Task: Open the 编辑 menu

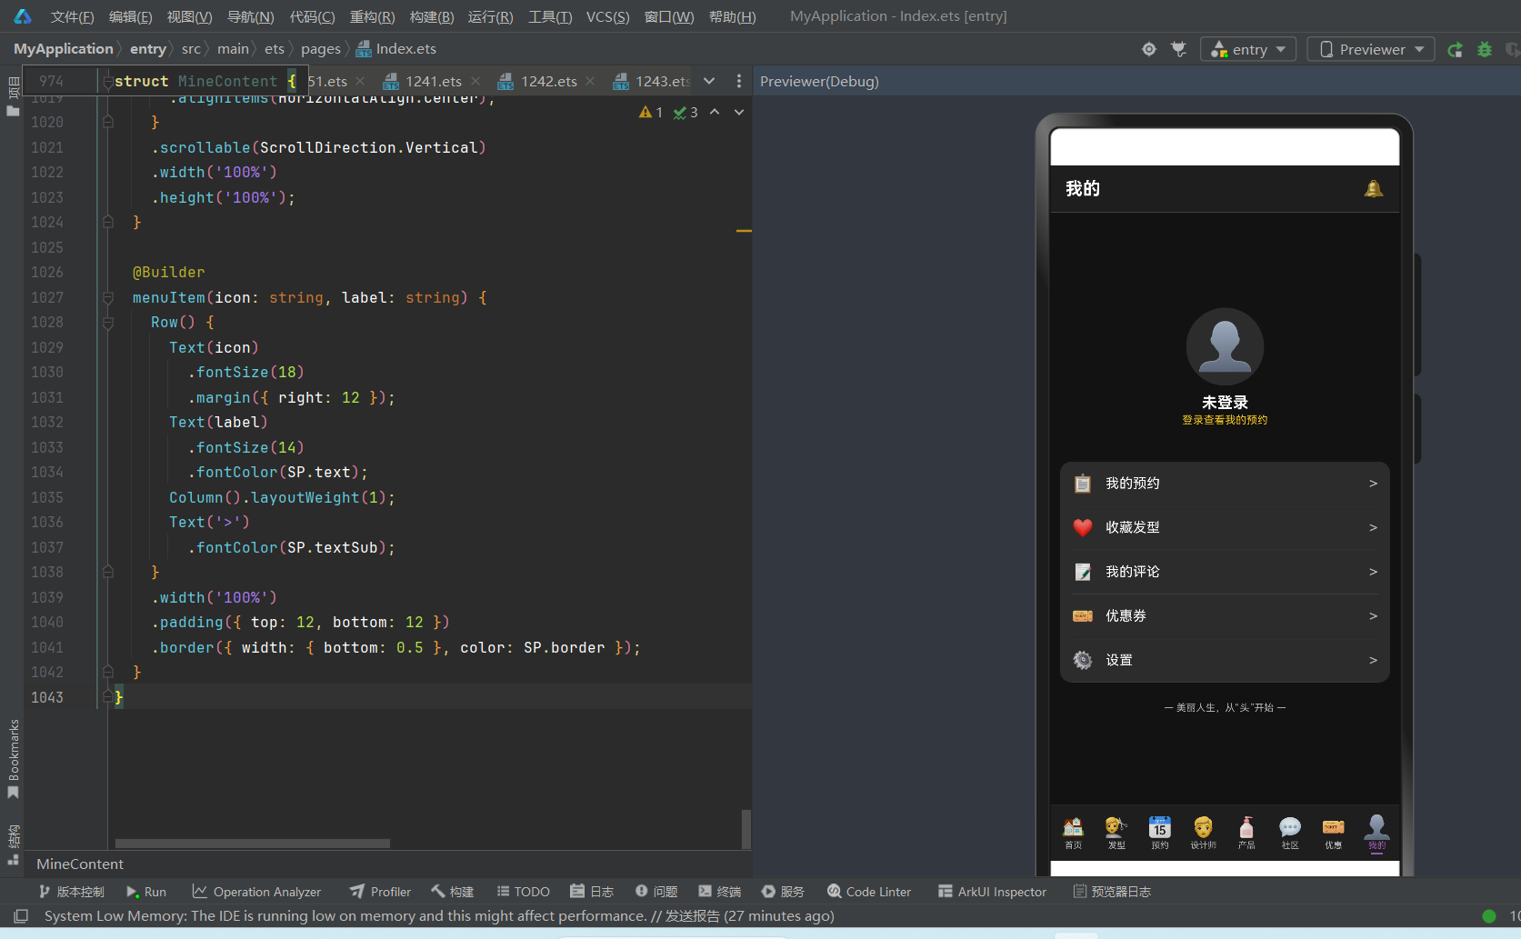Action: [x=130, y=16]
